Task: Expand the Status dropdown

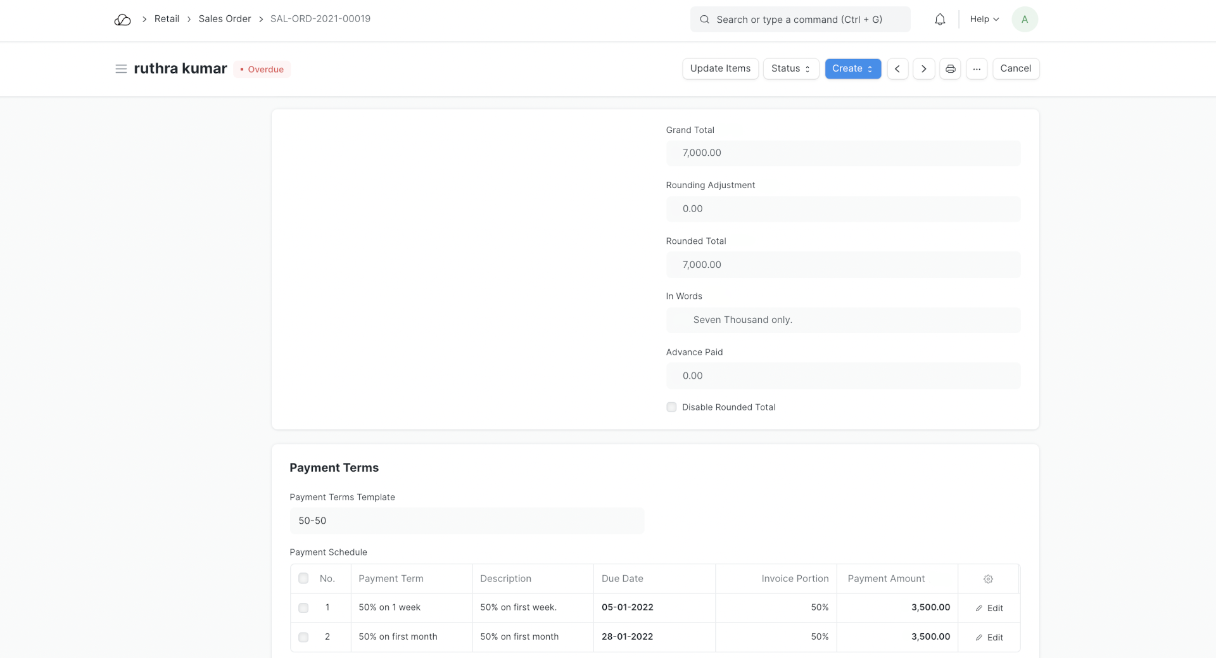Action: 790,68
